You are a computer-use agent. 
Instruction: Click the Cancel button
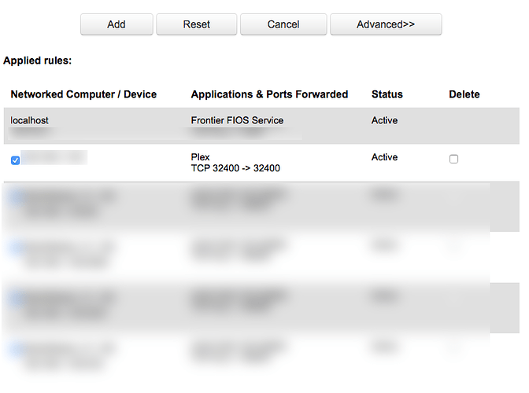pyautogui.click(x=283, y=24)
